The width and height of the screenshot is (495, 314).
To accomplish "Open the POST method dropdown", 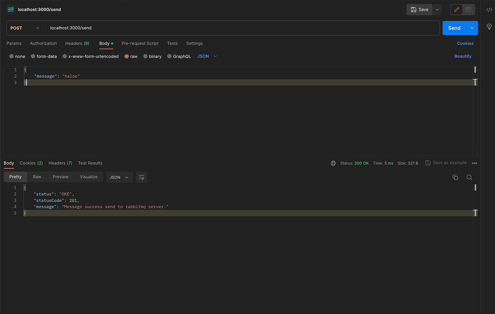I will coord(25,28).
